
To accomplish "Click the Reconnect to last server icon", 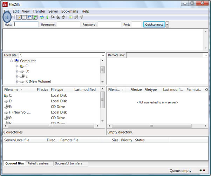I will coord(63,17).
